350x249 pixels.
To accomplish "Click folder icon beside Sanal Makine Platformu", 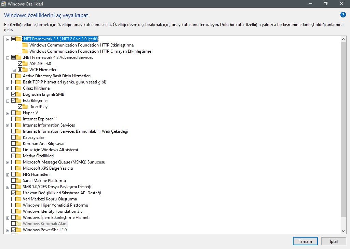I will (18, 181).
